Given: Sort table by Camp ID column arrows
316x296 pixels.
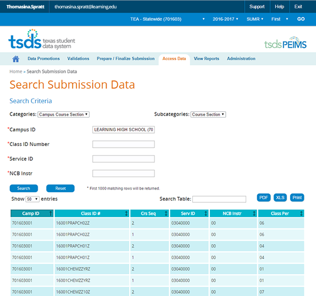Looking at the screenshot, I should (x=51, y=214).
